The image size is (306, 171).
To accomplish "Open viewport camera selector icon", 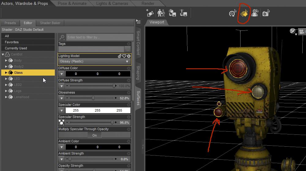I will coord(302,32).
